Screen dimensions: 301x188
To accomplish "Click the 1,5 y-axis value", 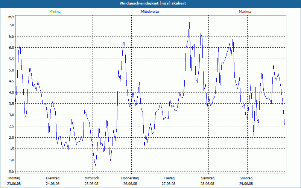I will pyautogui.click(x=12, y=149).
